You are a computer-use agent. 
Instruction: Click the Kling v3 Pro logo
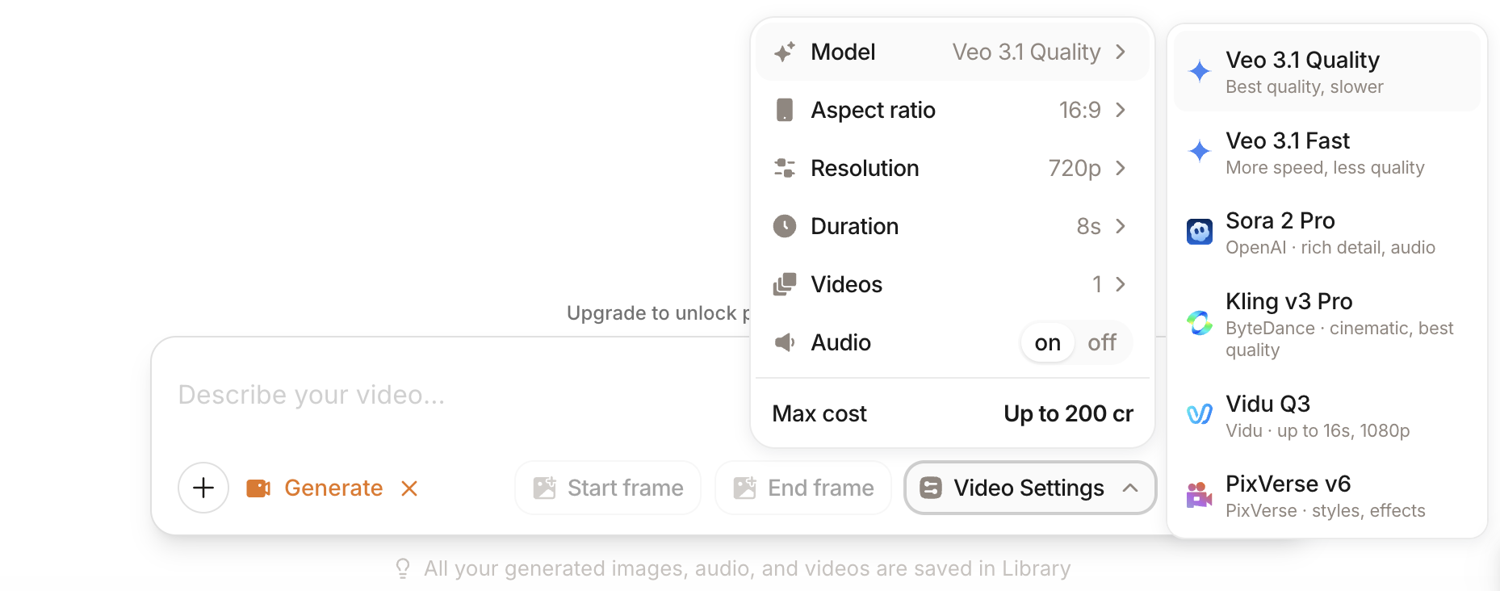tap(1200, 323)
